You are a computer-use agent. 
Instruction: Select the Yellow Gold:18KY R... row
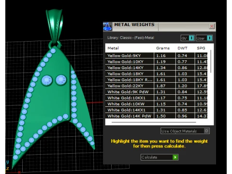click(x=156, y=80)
